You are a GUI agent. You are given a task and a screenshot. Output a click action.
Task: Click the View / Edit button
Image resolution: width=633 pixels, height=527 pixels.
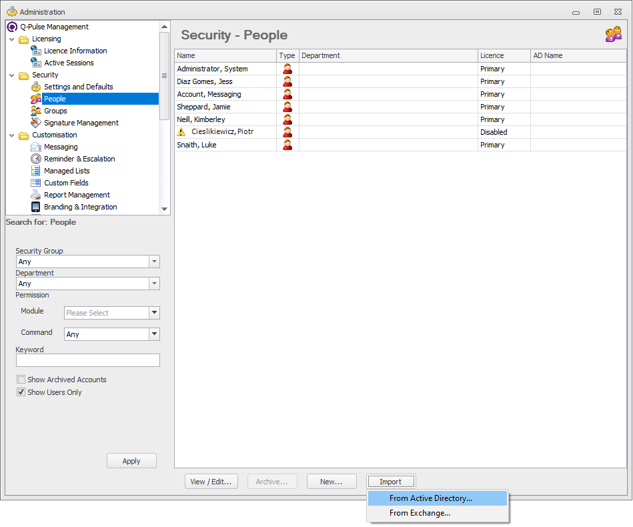tap(211, 482)
